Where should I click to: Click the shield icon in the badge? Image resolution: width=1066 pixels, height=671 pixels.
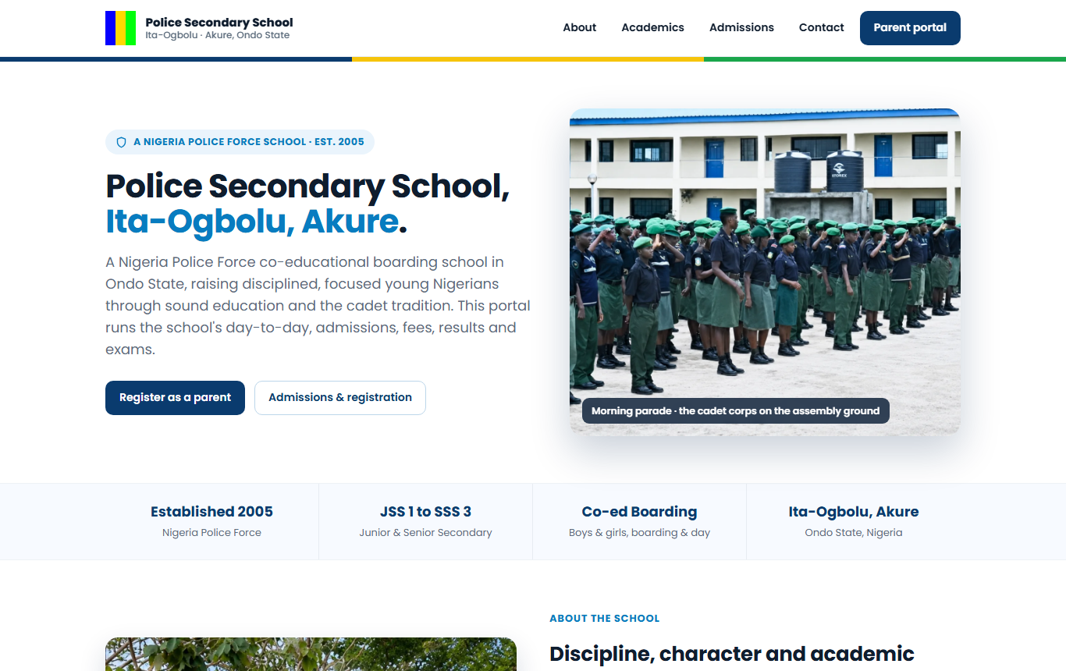121,142
